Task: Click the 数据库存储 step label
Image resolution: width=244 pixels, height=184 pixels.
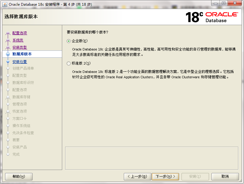Action: pos(21,97)
